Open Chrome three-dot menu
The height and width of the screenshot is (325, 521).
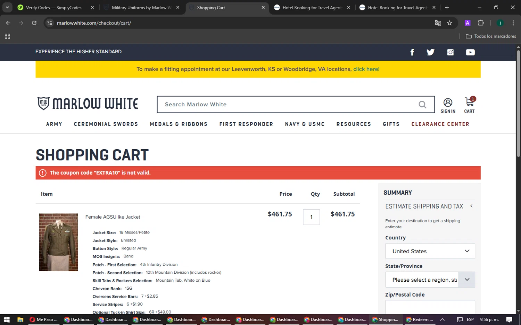point(513,23)
